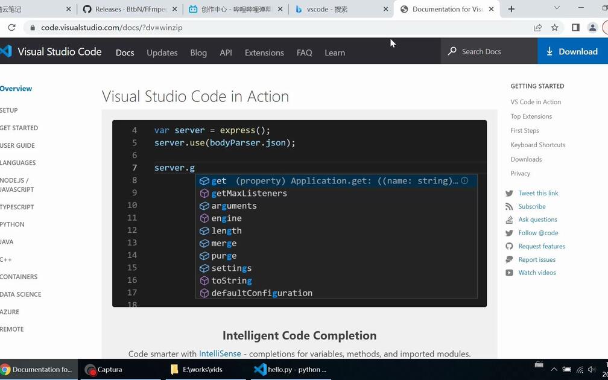Click the Follow @code Twitter icon
Viewport: 608px width, 380px height.
pos(509,233)
